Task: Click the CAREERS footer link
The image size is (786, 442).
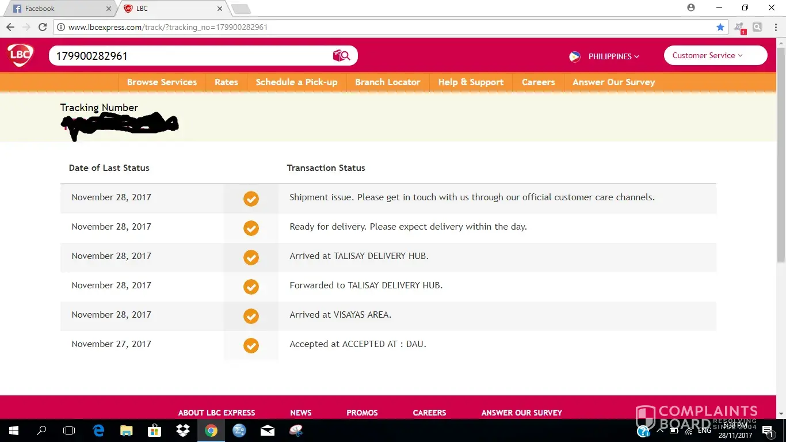Action: [x=429, y=413]
